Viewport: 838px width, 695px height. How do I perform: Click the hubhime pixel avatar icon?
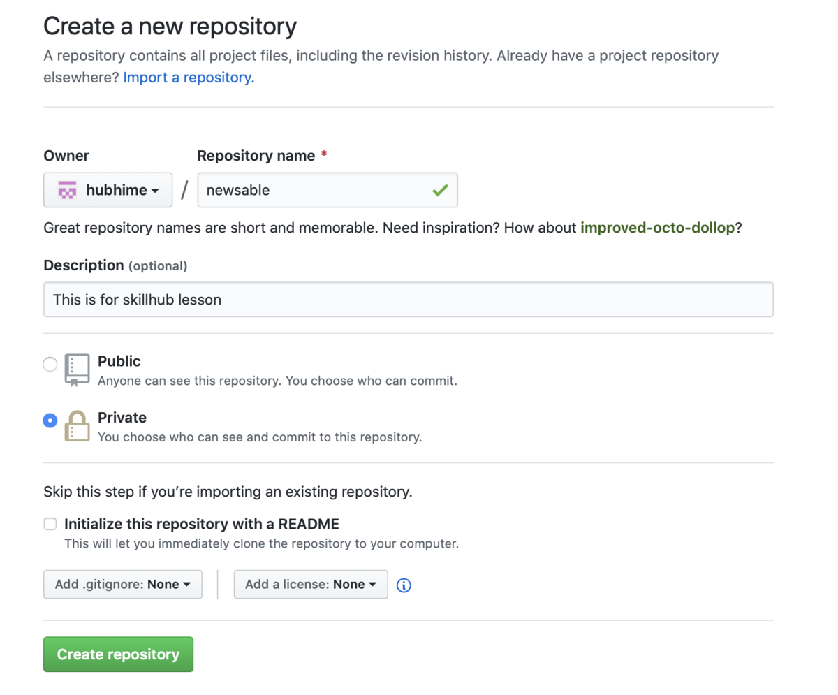coord(67,190)
